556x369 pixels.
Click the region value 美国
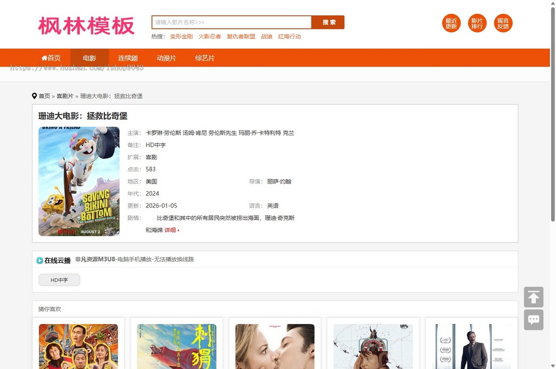[x=151, y=181]
